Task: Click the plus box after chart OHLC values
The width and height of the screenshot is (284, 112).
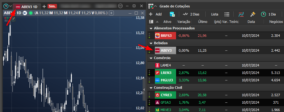Action: [112, 13]
